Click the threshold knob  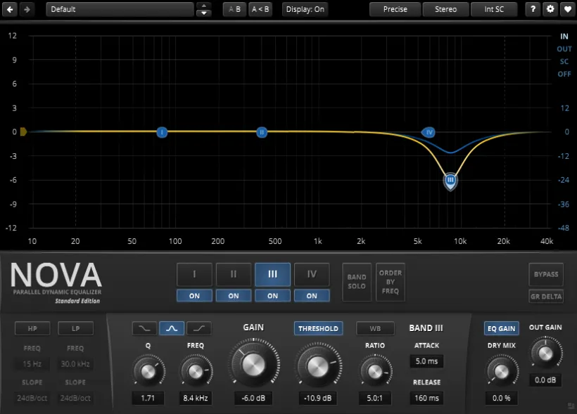[317, 367]
